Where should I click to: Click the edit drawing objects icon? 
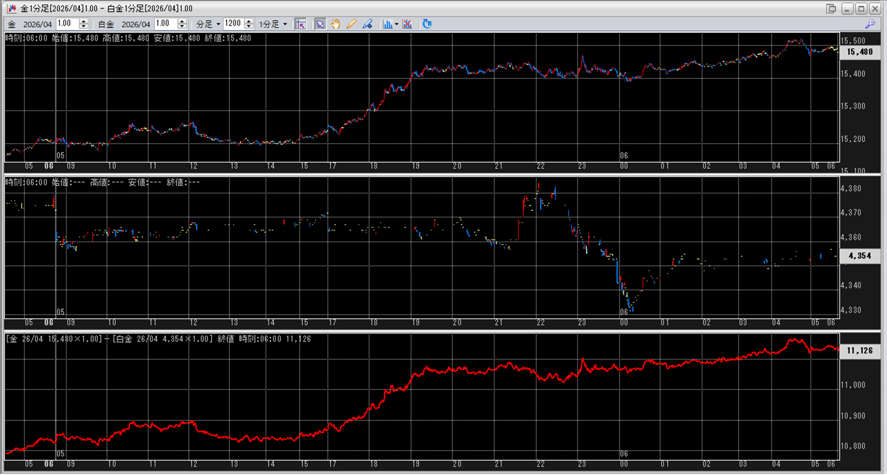tap(367, 24)
